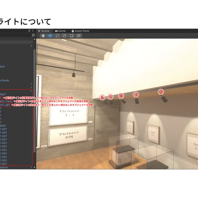Image resolution: width=198 pixels, height=198 pixels.
Task: Select the Hand view tool
Action: (43, 36)
